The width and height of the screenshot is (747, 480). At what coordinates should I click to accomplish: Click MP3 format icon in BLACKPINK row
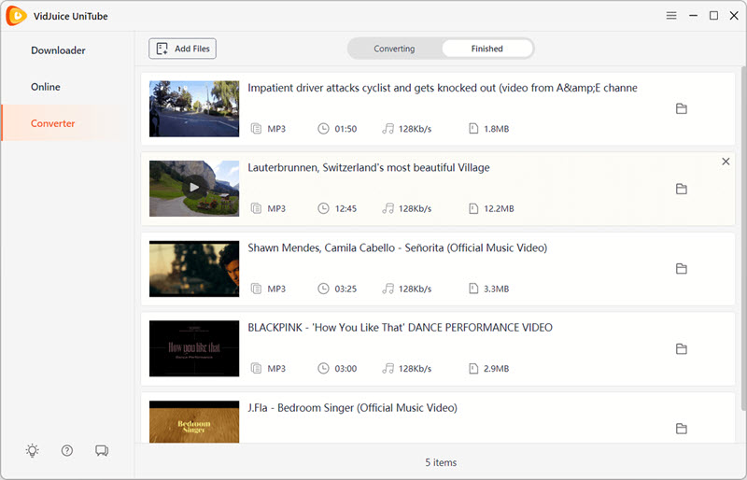click(x=256, y=369)
